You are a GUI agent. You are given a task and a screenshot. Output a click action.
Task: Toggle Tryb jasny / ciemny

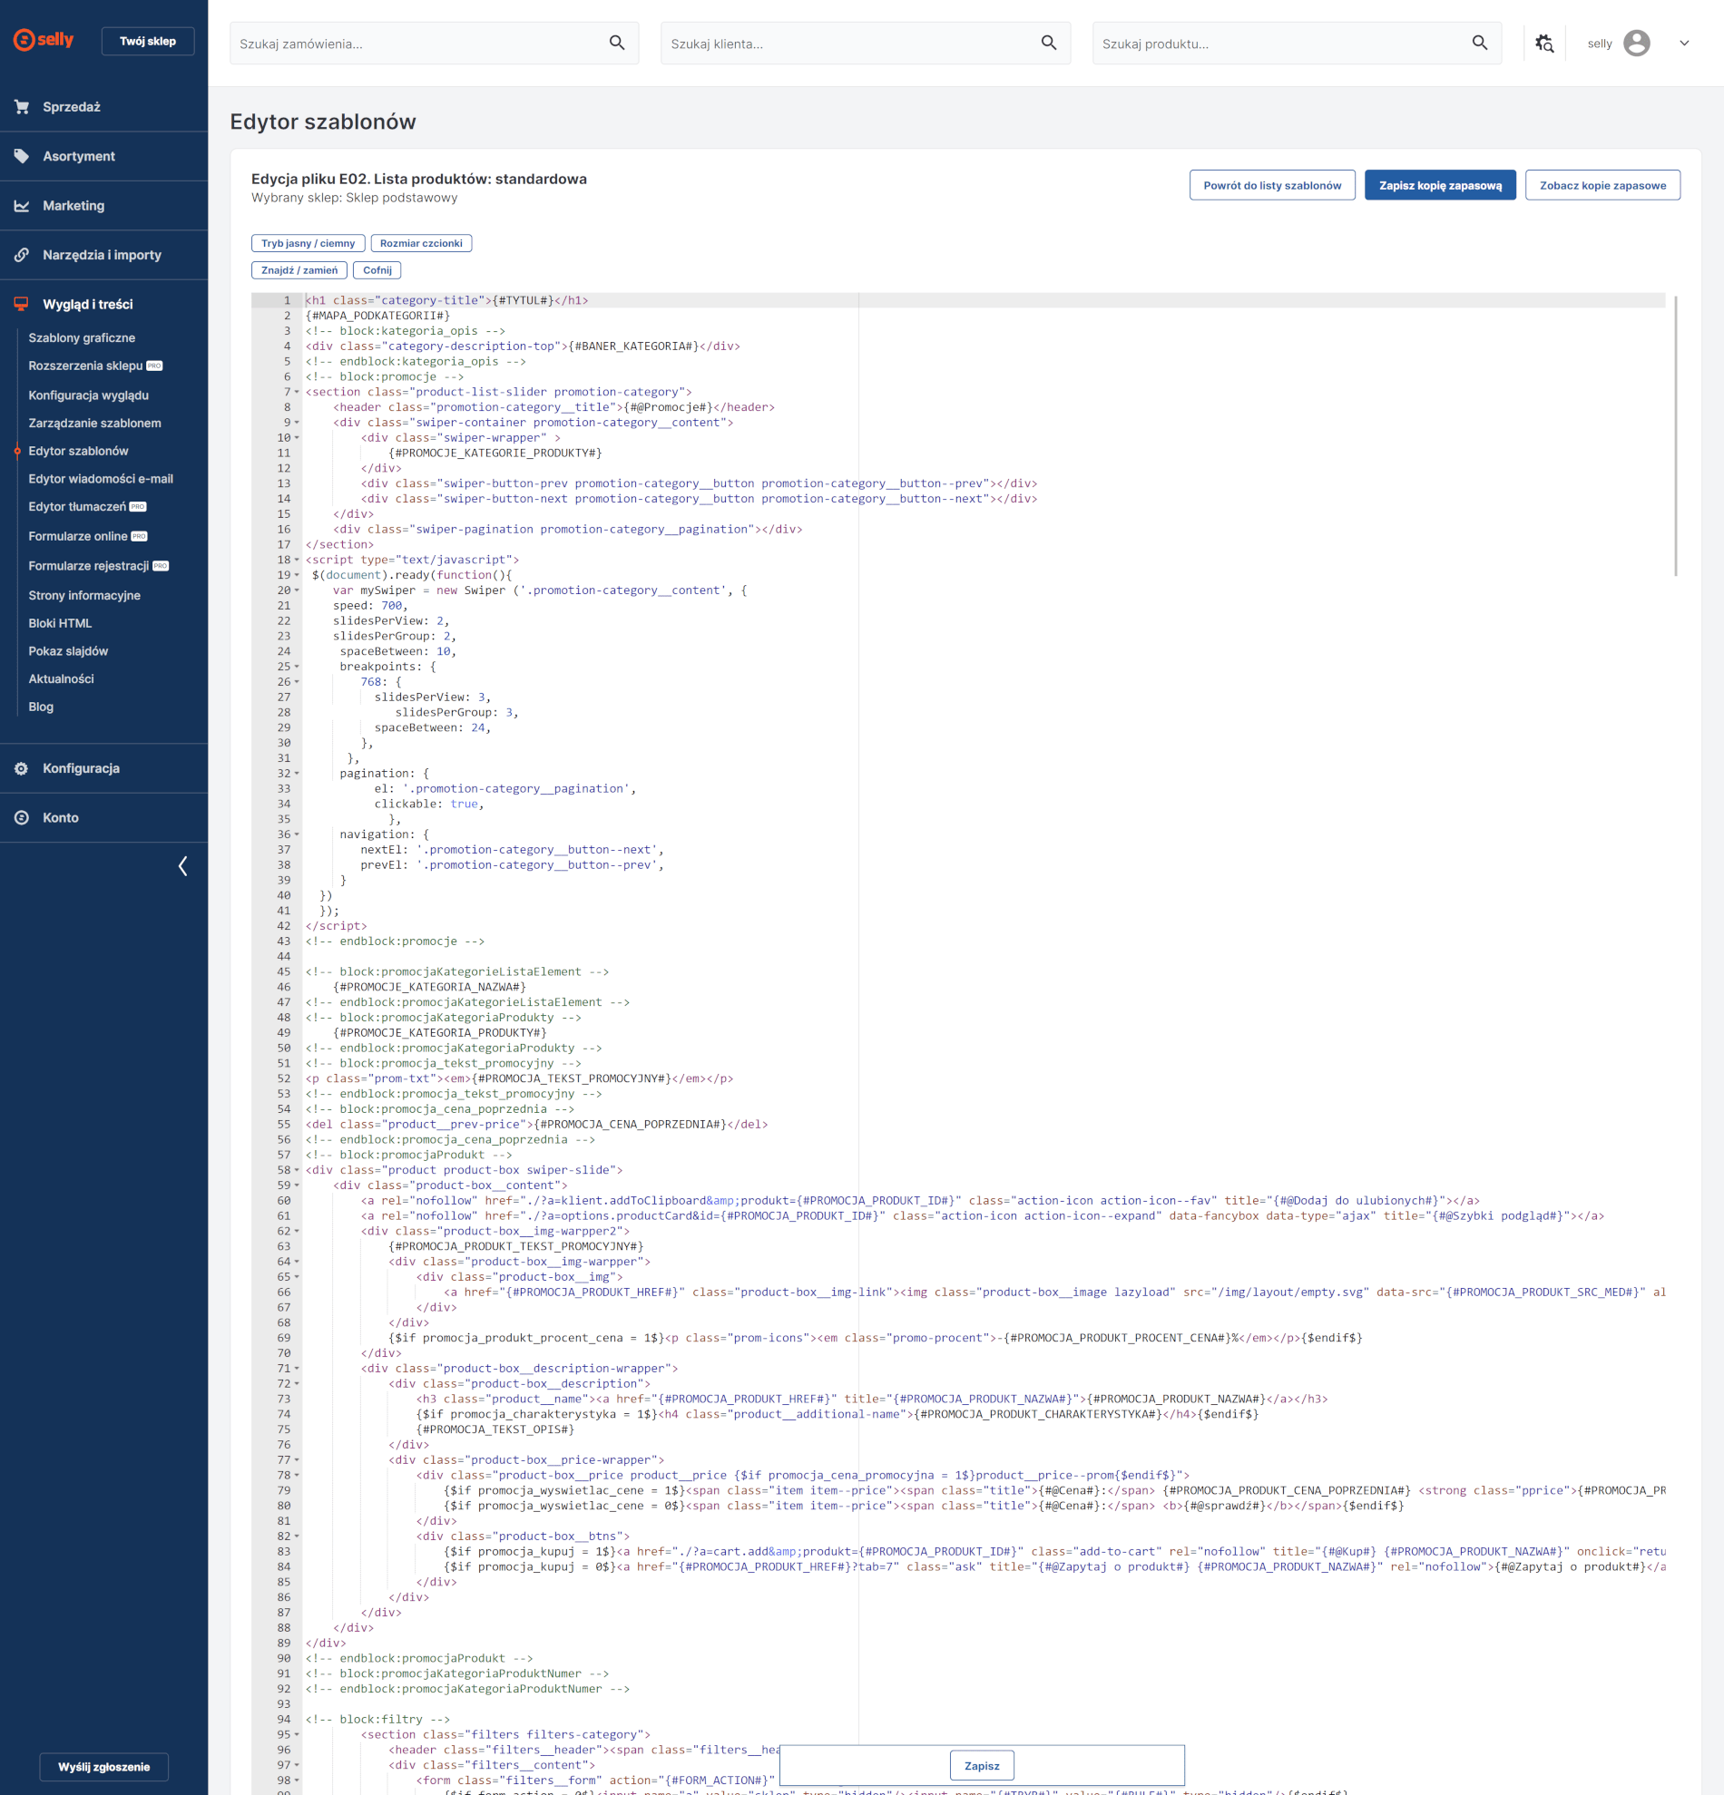click(x=308, y=244)
